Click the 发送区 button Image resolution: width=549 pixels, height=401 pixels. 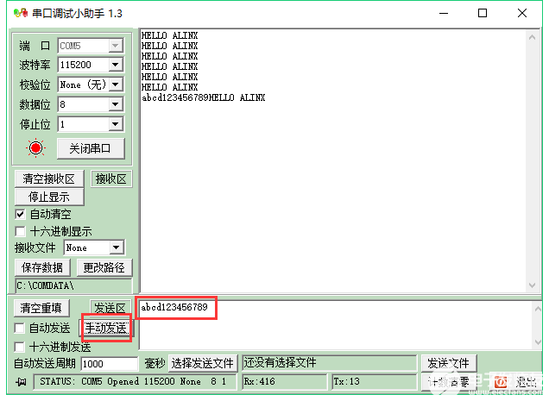point(110,308)
